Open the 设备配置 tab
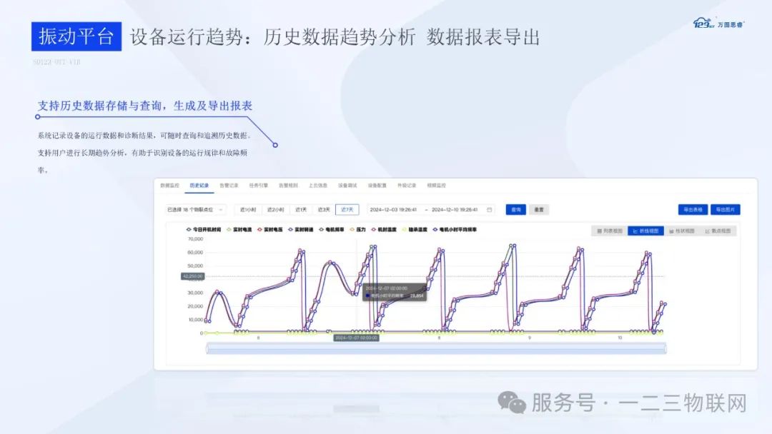This screenshot has width=772, height=434. (377, 186)
